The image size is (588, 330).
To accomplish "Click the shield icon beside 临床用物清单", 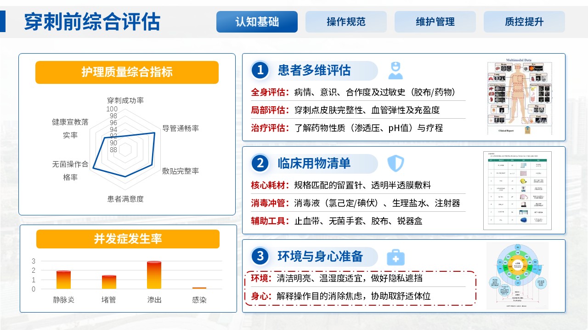I will (395, 163).
